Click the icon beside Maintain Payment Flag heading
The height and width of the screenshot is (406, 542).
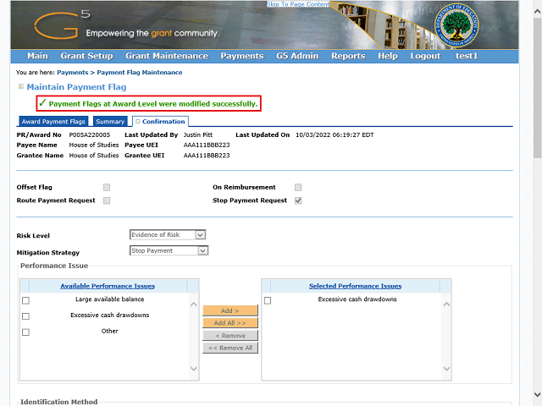(20, 86)
